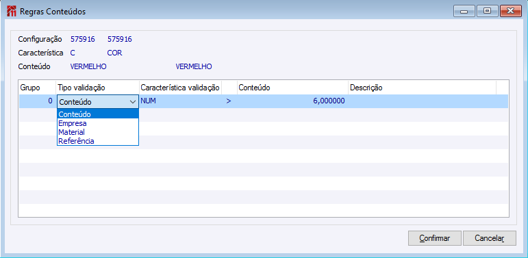Click the empty Descrição cell of first row
528x258 pixels.
coord(422,101)
